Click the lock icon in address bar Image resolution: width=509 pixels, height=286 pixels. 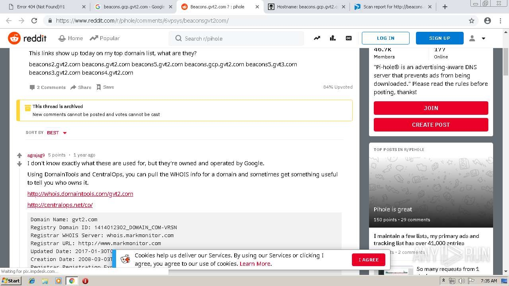50,21
